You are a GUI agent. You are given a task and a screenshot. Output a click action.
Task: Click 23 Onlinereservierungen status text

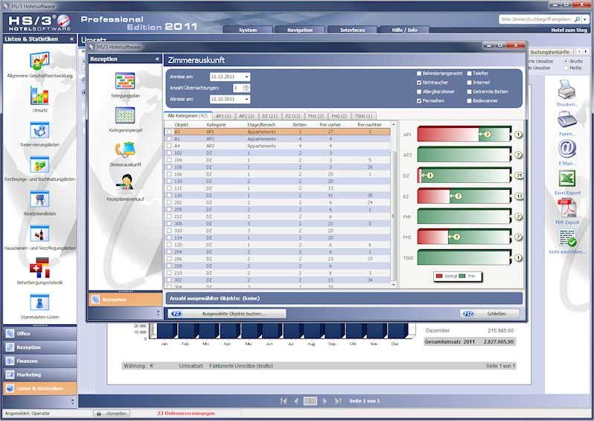tap(186, 413)
